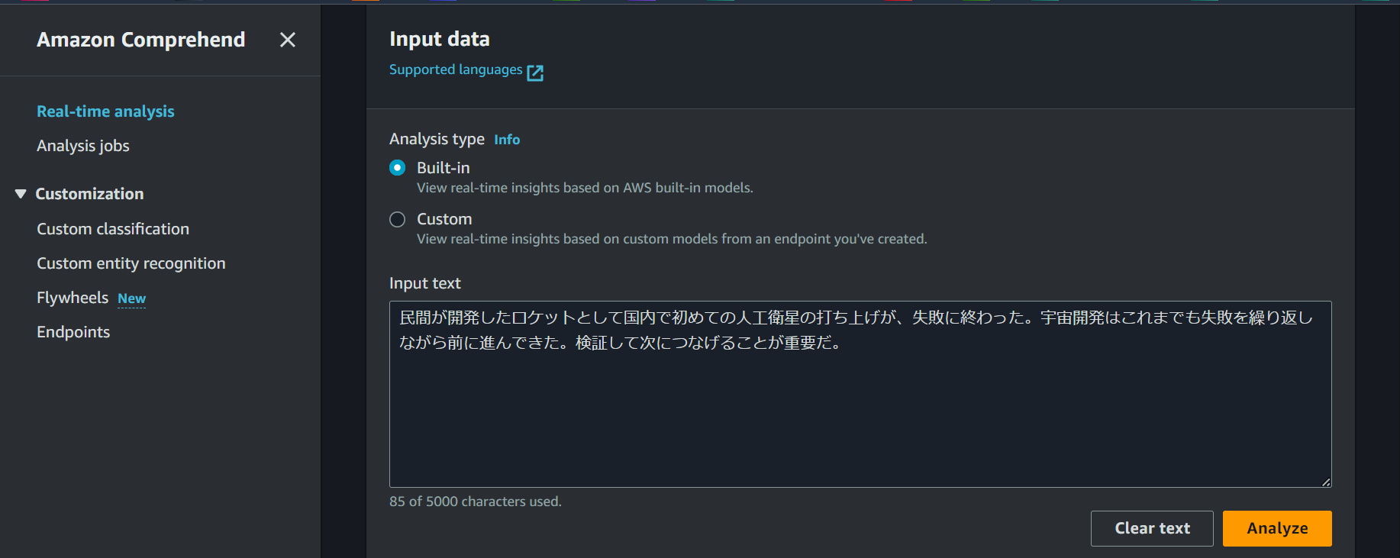Click Info link beside Analysis type
This screenshot has width=1400, height=558.
[x=507, y=140]
